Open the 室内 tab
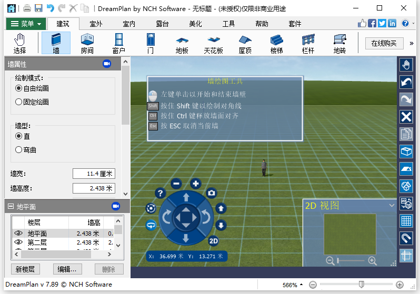 (129, 24)
